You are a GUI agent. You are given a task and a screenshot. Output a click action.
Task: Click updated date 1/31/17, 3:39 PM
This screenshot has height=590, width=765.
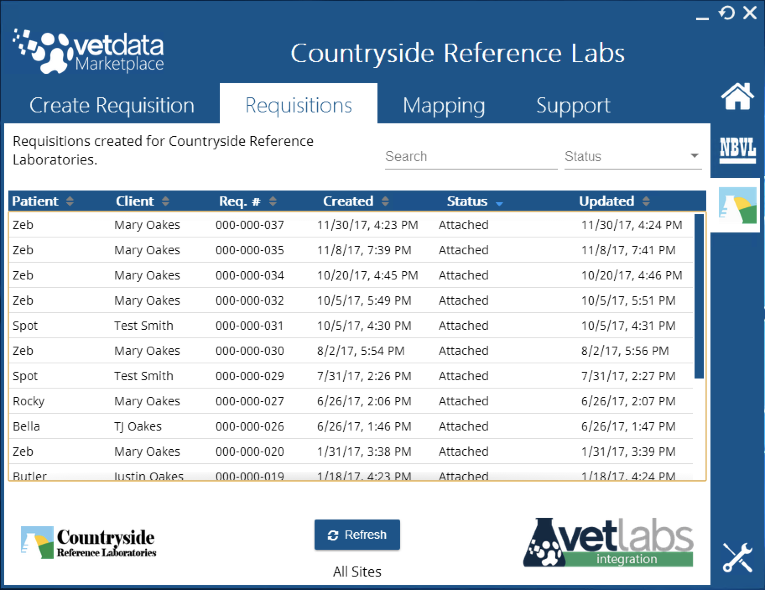[x=628, y=452]
